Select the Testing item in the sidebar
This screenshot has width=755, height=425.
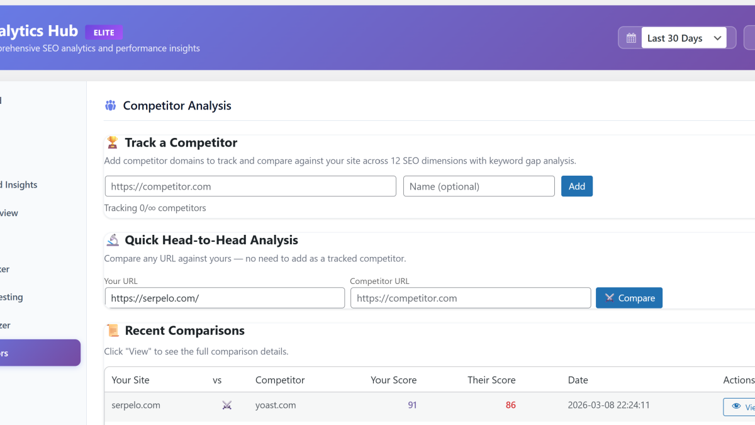click(x=16, y=297)
